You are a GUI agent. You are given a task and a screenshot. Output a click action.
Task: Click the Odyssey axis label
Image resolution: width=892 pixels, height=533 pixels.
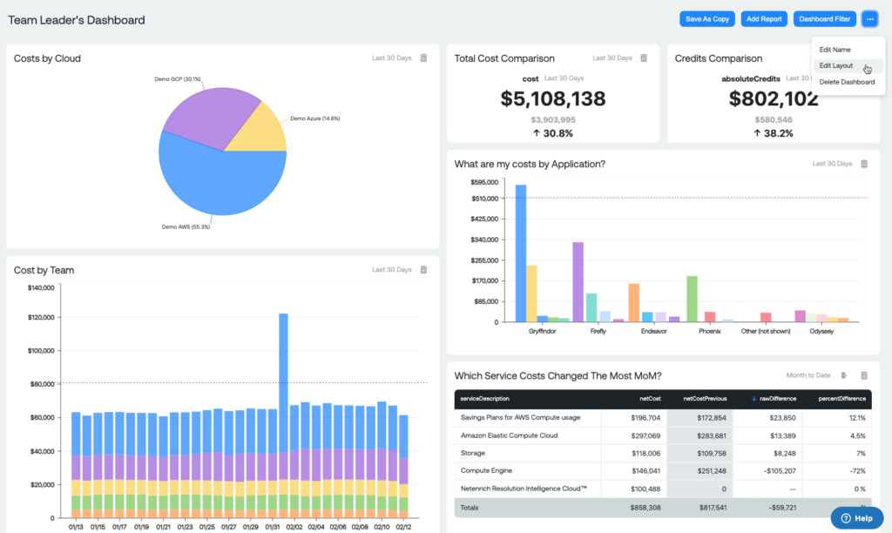821,331
